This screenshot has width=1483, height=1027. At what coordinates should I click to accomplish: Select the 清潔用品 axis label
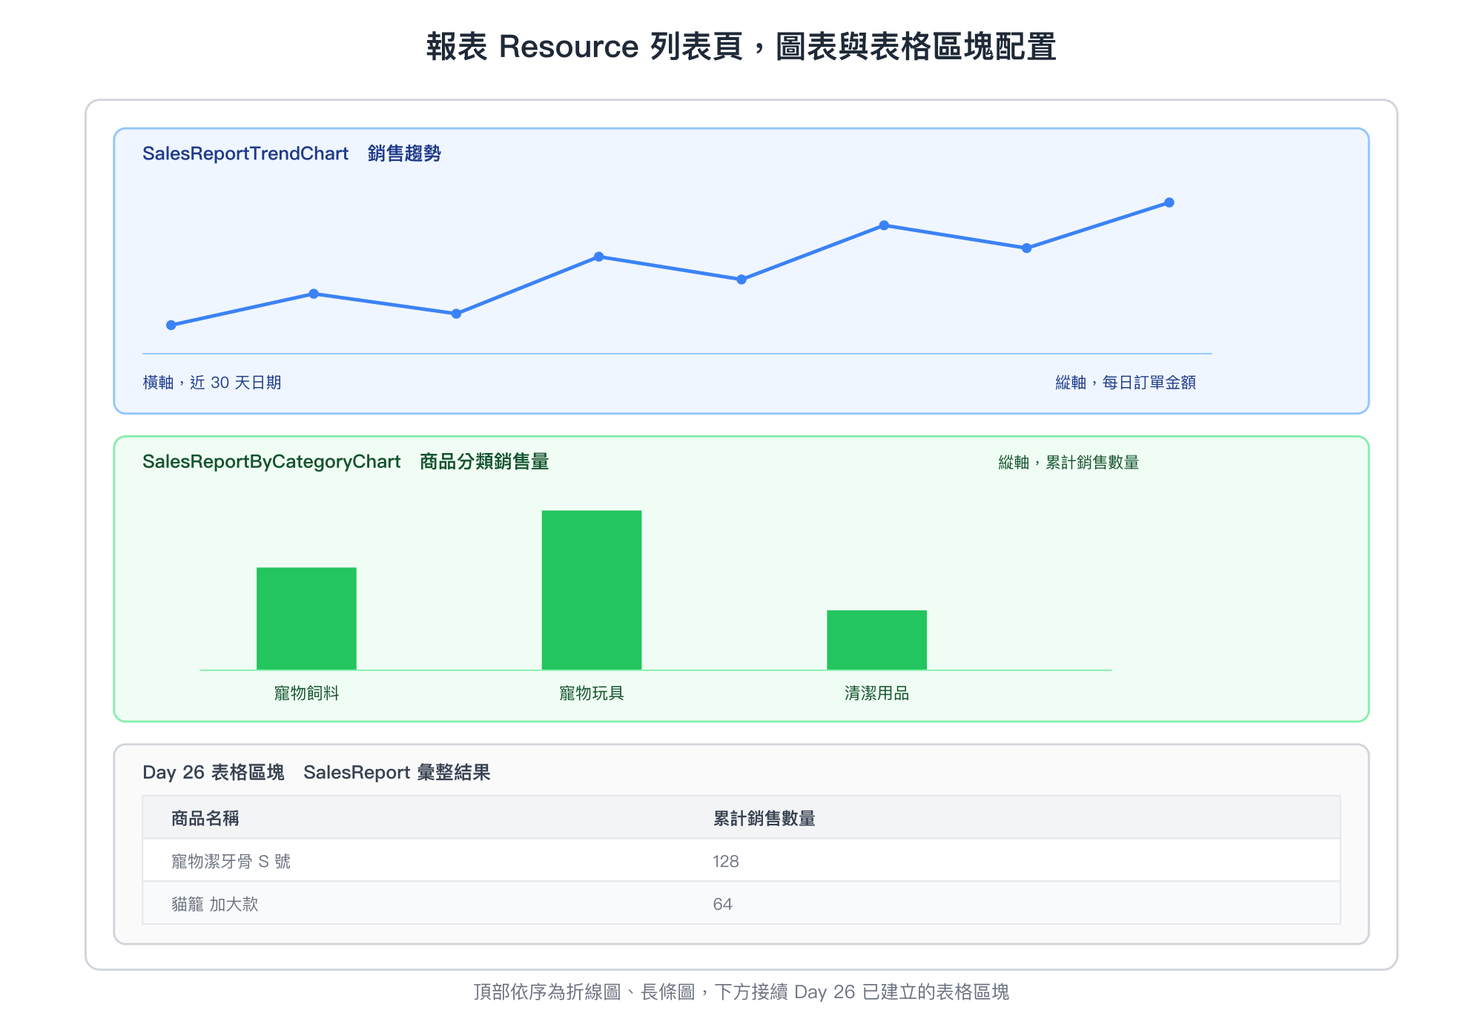pos(876,693)
